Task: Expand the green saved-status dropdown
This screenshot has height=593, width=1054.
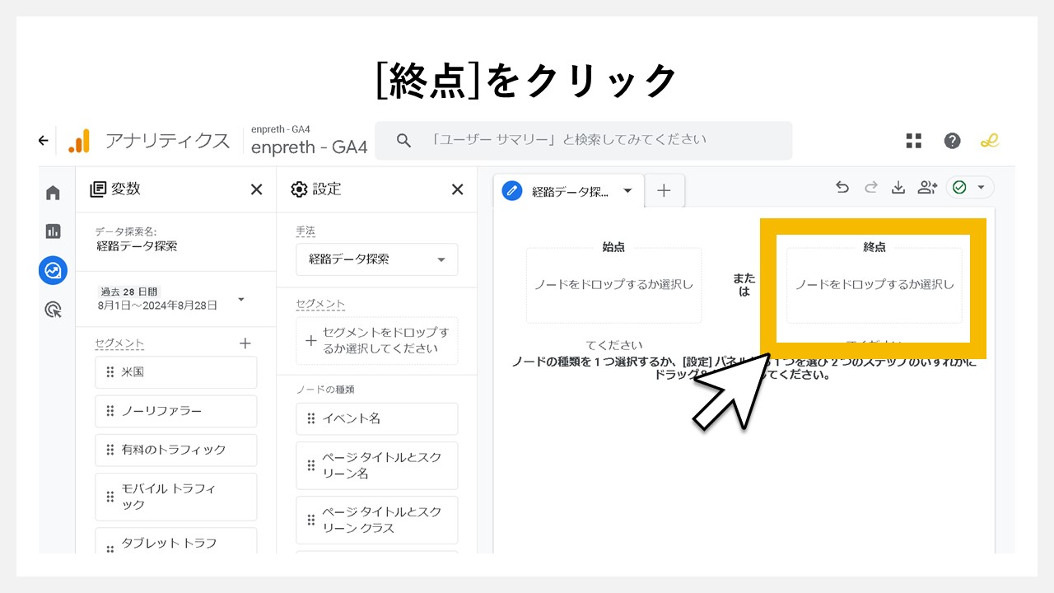Action: 982,187
